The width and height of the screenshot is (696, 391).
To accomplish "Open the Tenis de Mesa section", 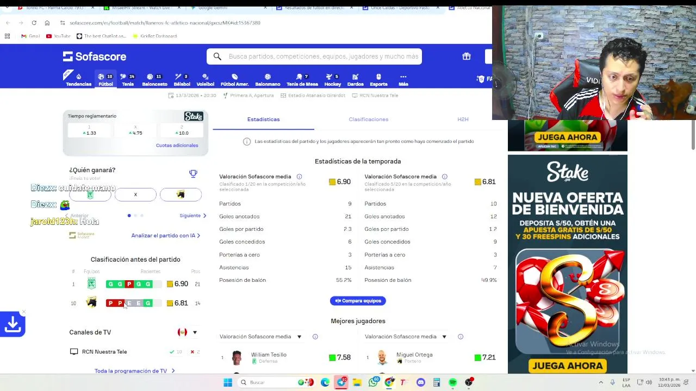I will point(302,79).
